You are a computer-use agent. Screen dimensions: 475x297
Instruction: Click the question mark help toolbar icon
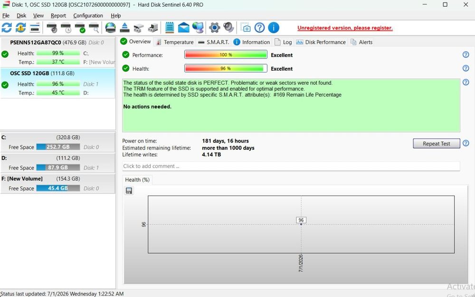point(260,28)
